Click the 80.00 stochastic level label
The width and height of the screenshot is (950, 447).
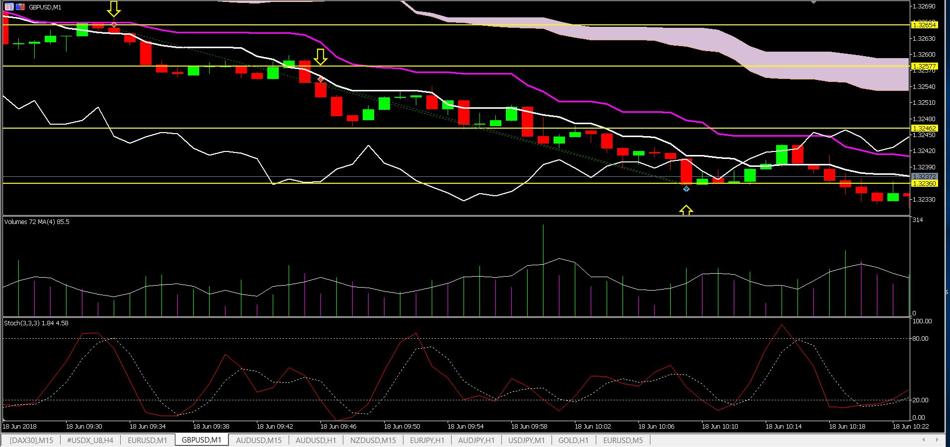pyautogui.click(x=920, y=339)
